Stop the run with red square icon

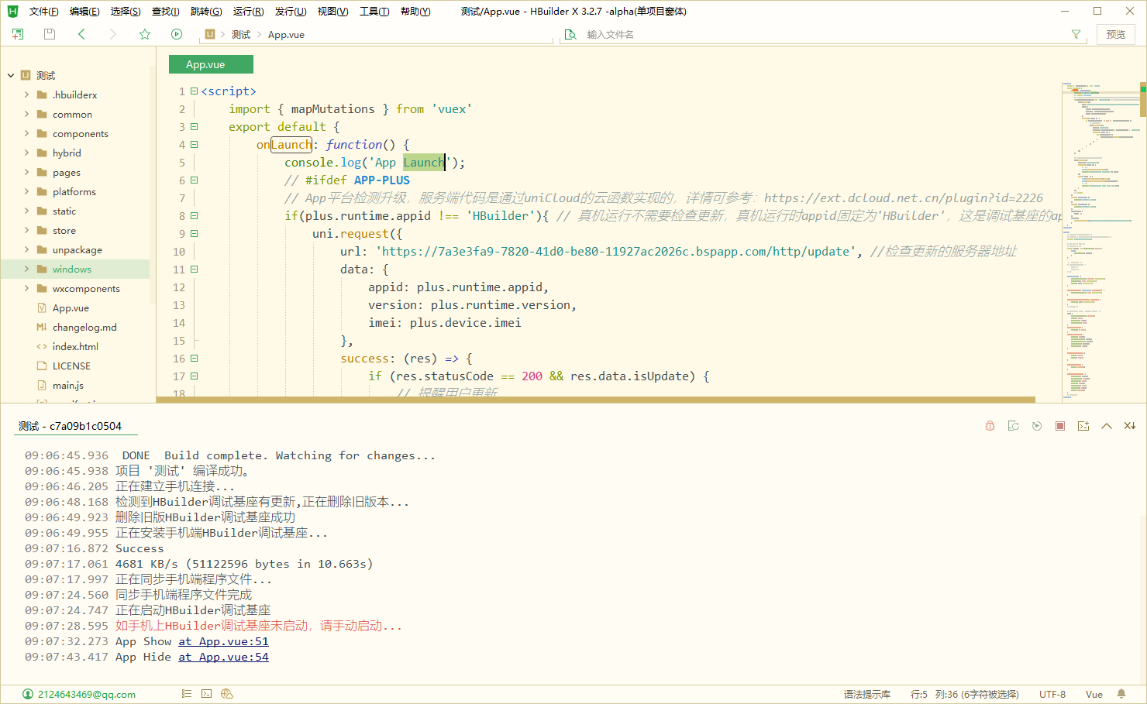point(1059,426)
